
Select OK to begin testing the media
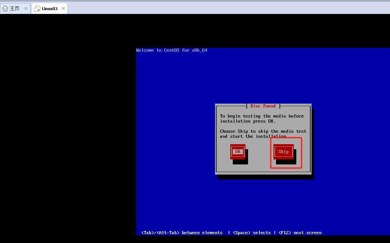[238, 152]
